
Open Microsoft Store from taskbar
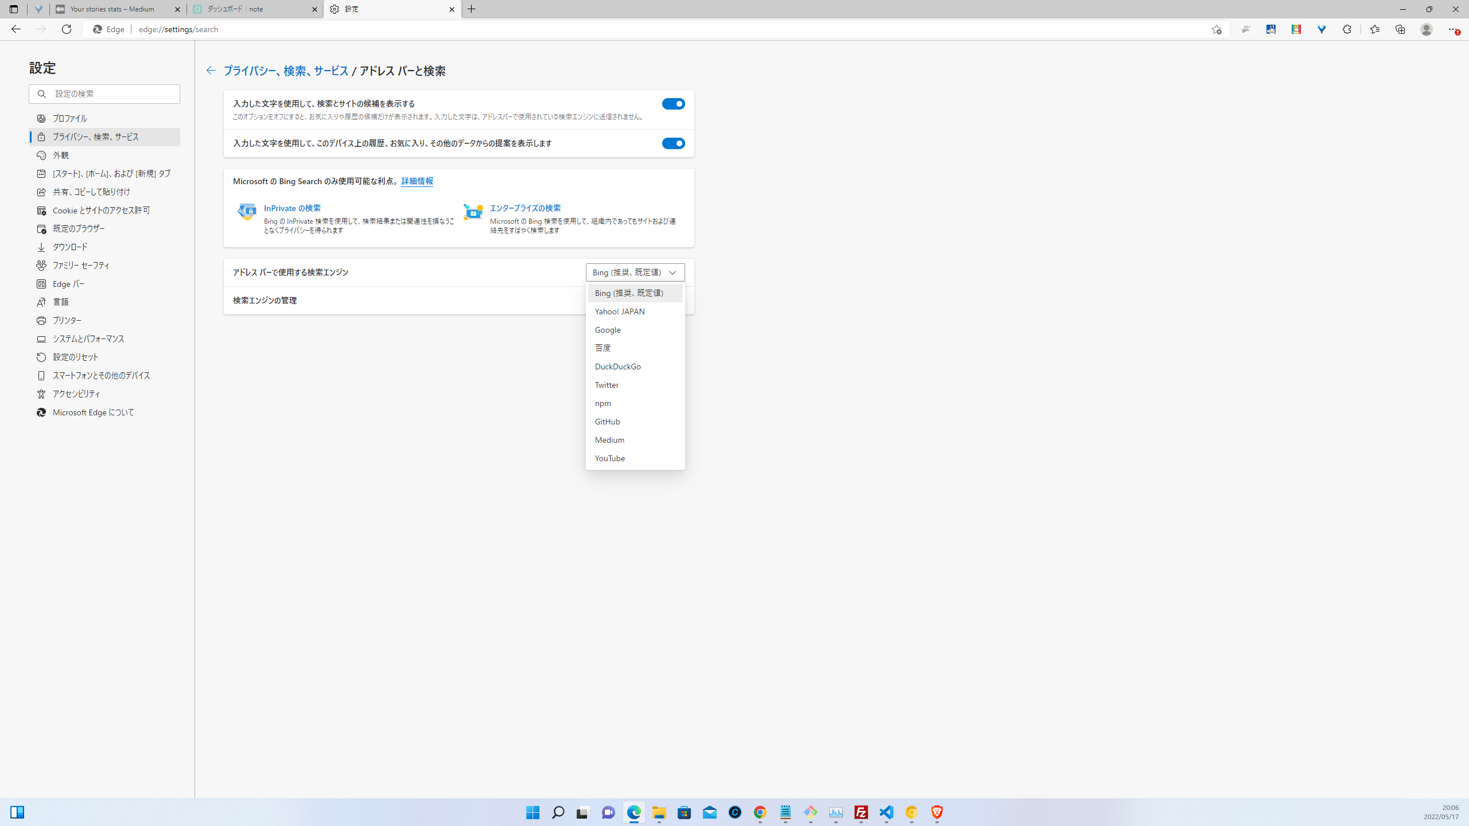click(x=684, y=812)
